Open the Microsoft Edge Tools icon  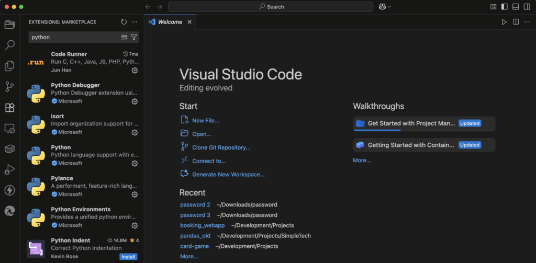click(9, 211)
